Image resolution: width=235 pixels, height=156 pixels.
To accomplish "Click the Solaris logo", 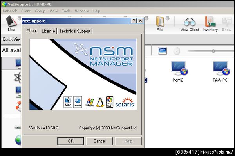I will [125, 103].
